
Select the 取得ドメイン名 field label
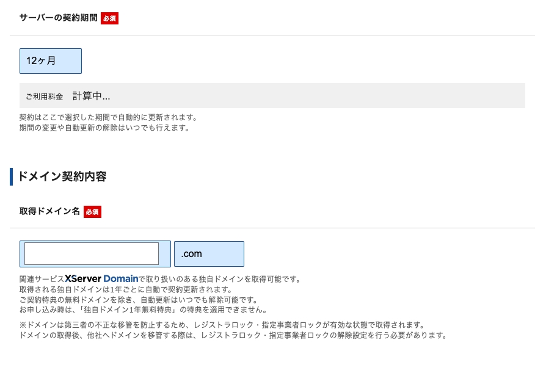[x=49, y=211]
